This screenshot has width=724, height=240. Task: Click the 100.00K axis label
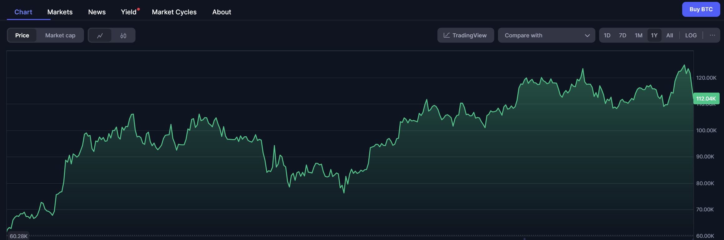(x=706, y=130)
